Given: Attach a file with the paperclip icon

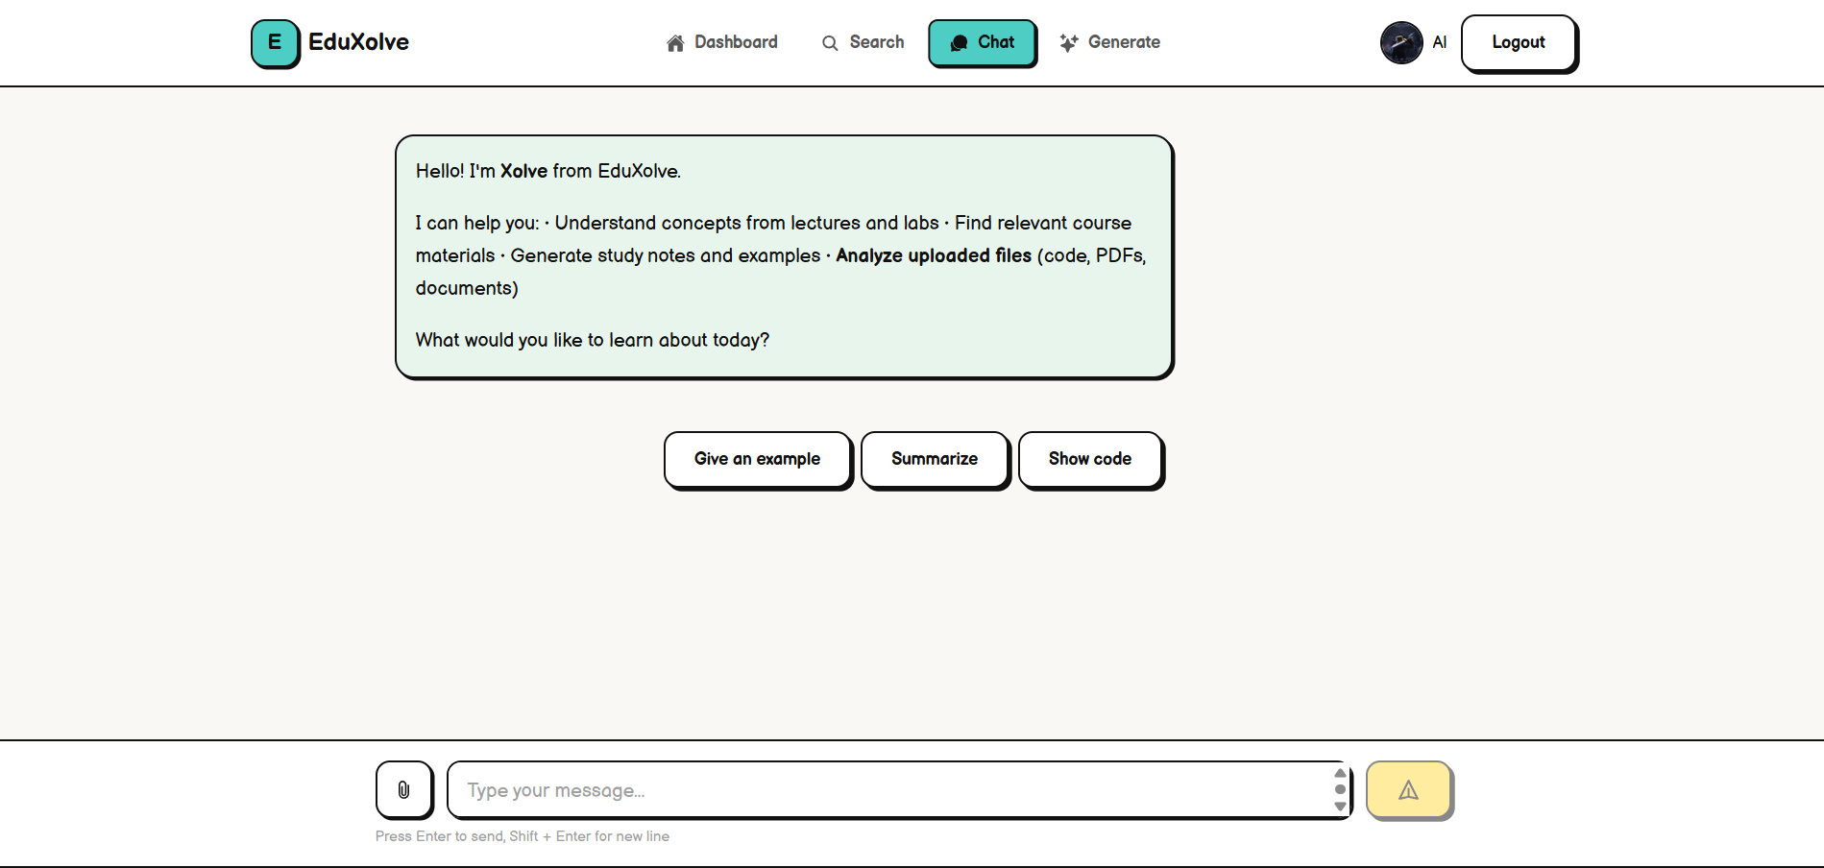Looking at the screenshot, I should click(x=403, y=789).
